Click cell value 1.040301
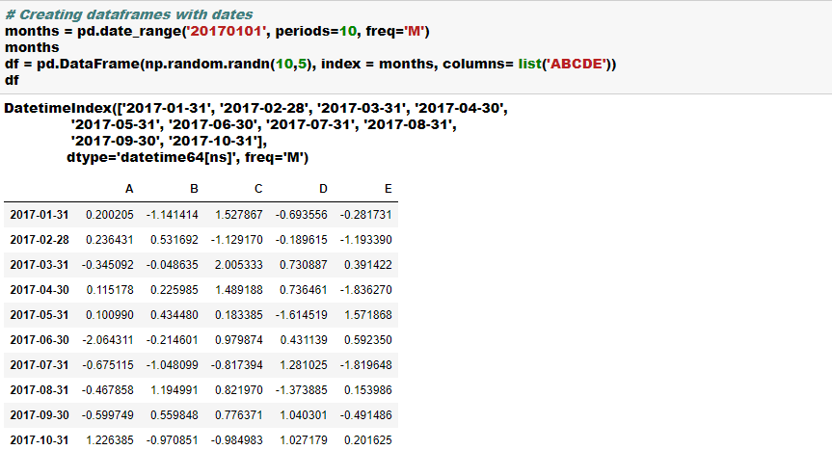This screenshot has width=832, height=450. (304, 415)
